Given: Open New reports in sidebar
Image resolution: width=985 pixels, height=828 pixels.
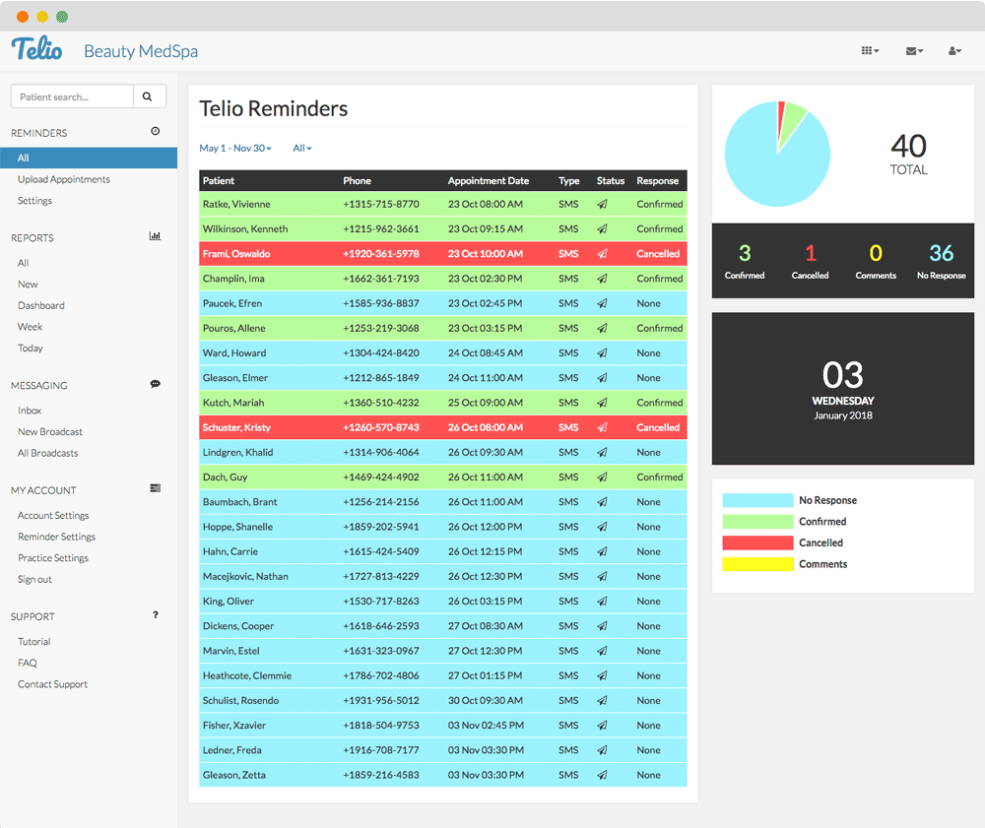Looking at the screenshot, I should pos(28,285).
